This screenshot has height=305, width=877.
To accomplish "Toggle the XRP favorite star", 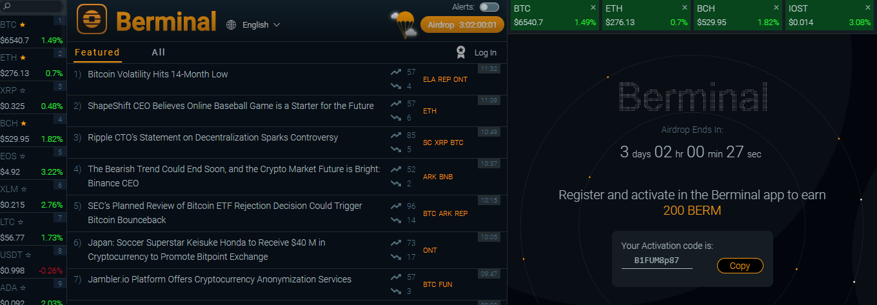I will (x=23, y=90).
